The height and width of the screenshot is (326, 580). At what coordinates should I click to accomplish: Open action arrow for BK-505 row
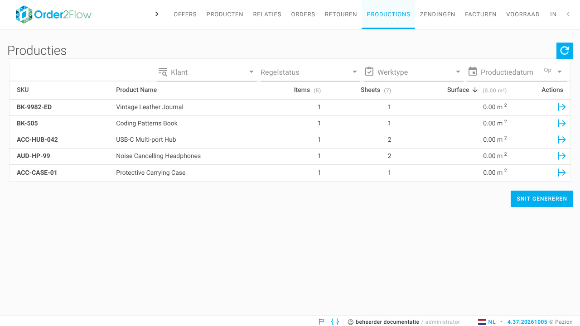coord(561,123)
